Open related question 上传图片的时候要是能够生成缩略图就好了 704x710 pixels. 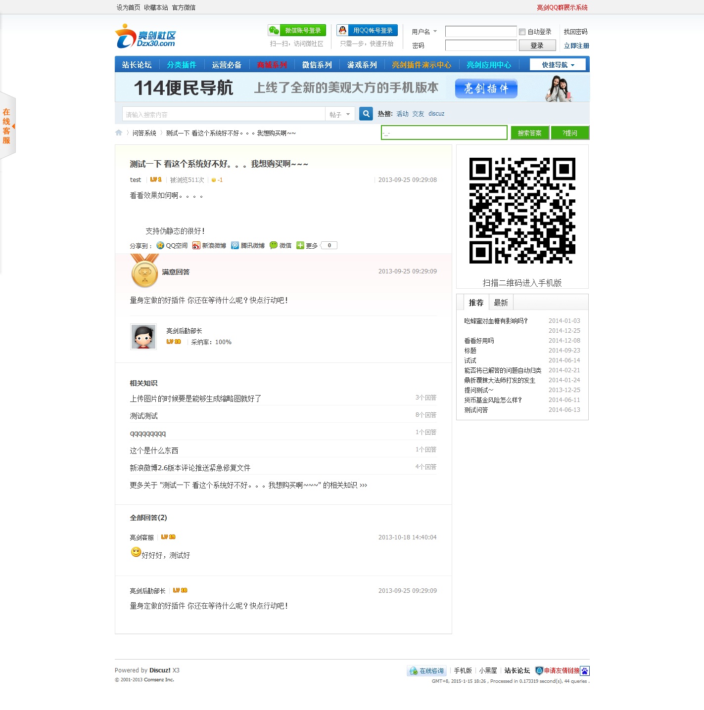coord(195,399)
